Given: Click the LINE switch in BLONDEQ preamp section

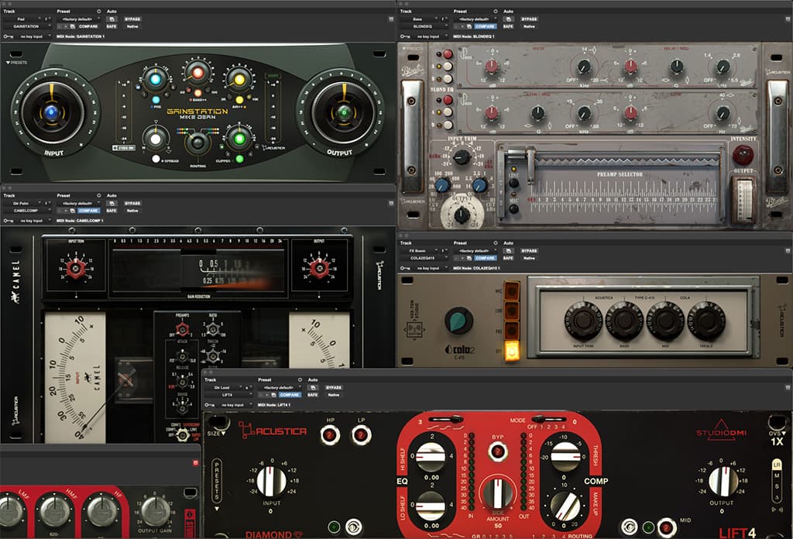Looking at the screenshot, I should click(514, 183).
